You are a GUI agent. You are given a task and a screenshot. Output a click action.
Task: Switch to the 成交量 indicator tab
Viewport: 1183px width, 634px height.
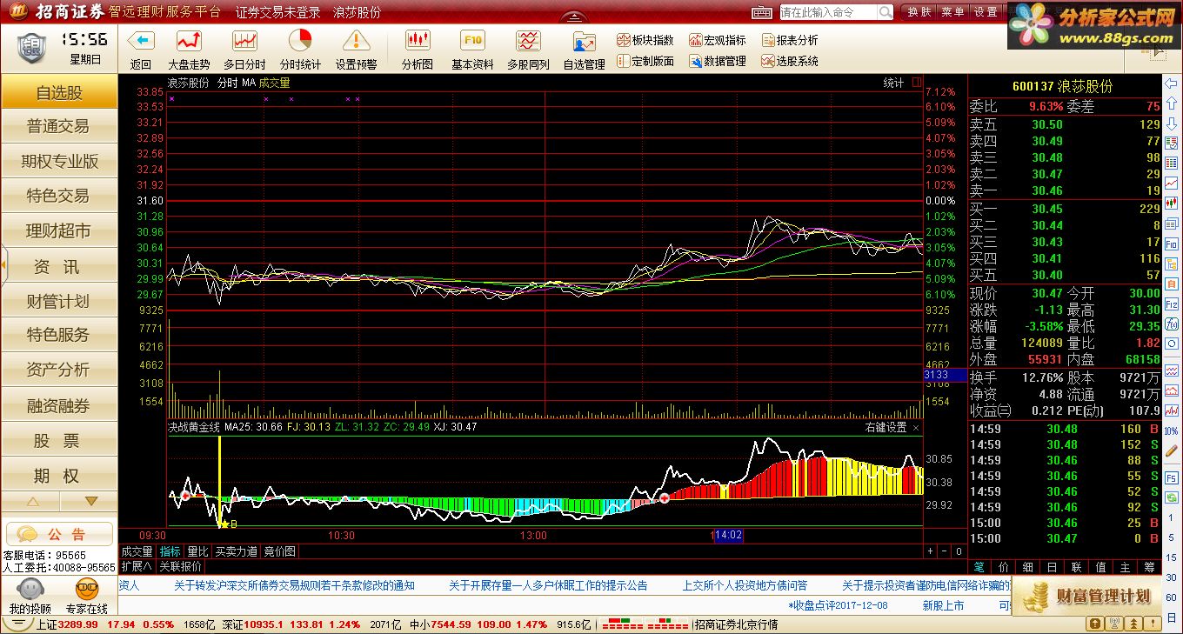pyautogui.click(x=137, y=551)
